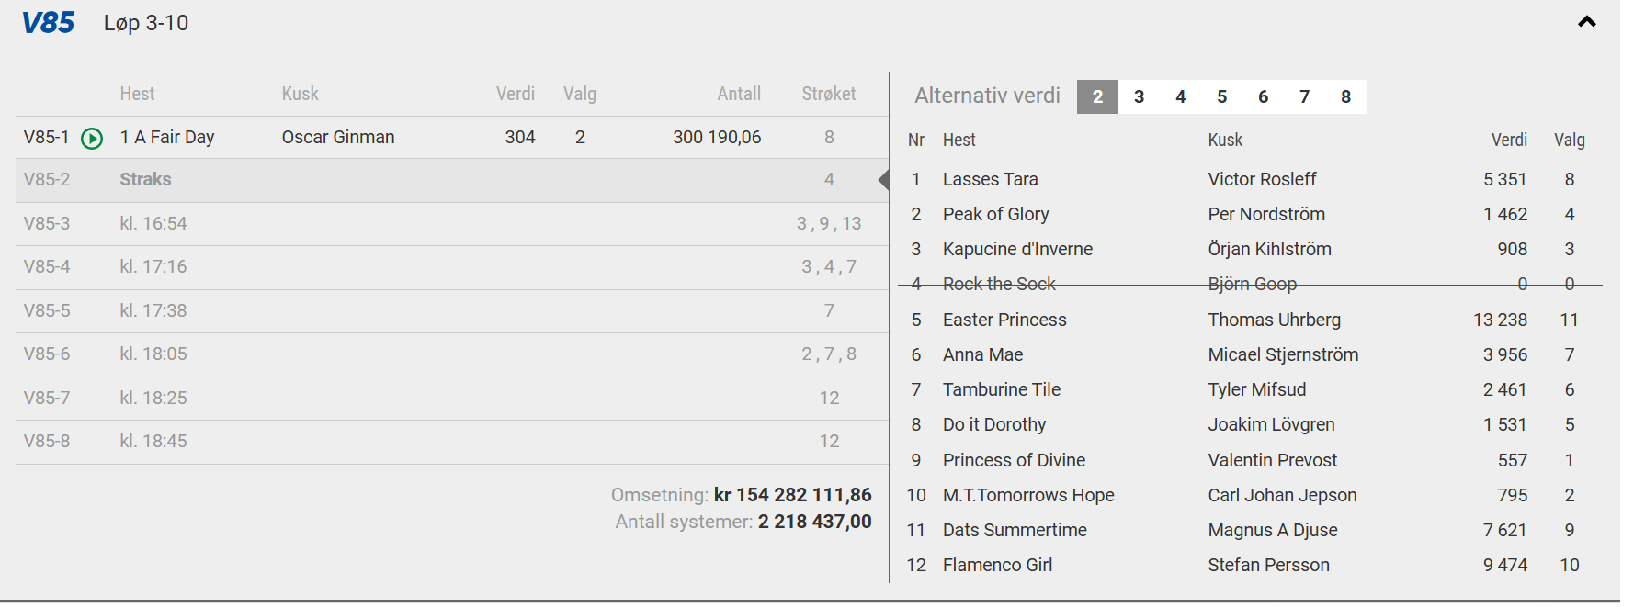This screenshot has height=607, width=1645.
Task: Click driver Örjan Kihlström
Action: (x=1269, y=250)
